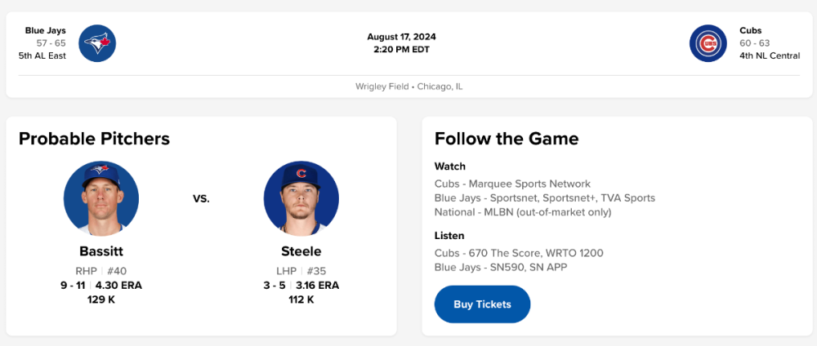Open Steele's player headshot photo
The height and width of the screenshot is (346, 817).
coord(301,198)
